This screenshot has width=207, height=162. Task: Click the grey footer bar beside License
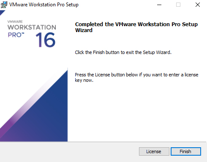coord(69,152)
